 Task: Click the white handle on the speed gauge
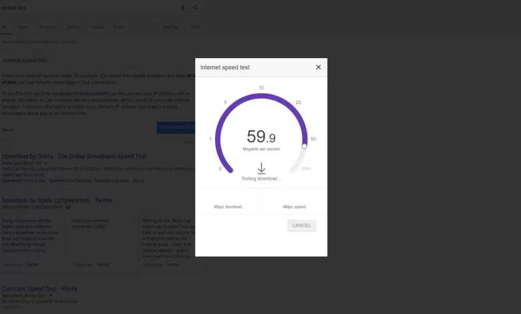pyautogui.click(x=305, y=146)
